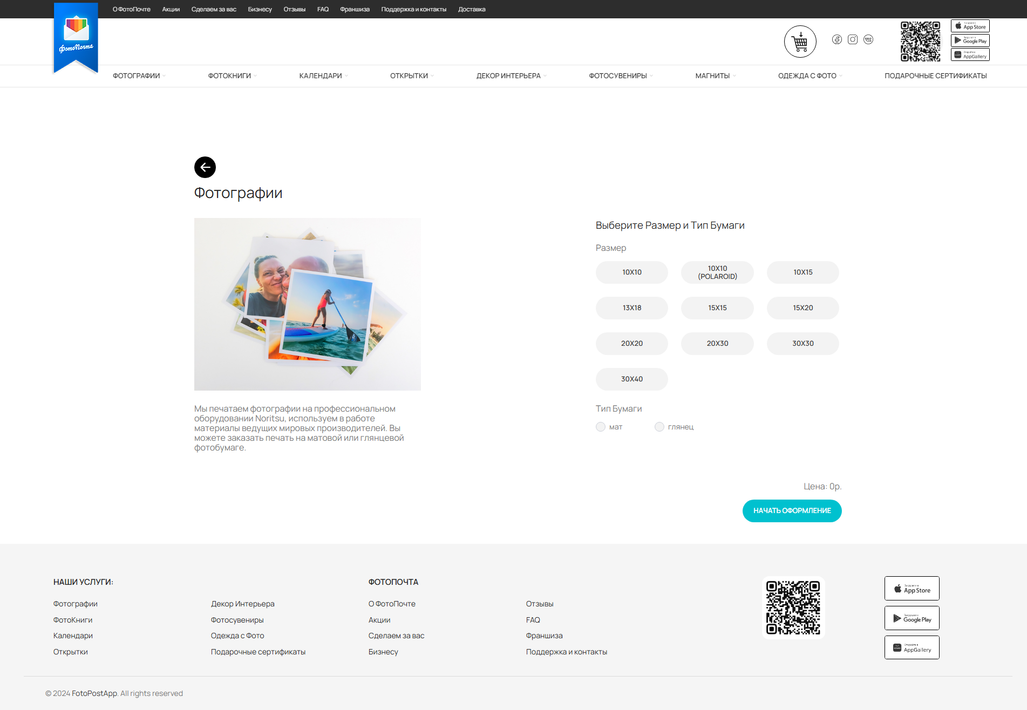Click the photo prints product image
Viewport: 1027px width, 710px height.
(x=308, y=304)
